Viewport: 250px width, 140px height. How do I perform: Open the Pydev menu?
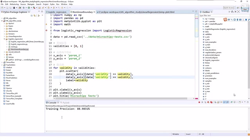[x=52, y=4]
